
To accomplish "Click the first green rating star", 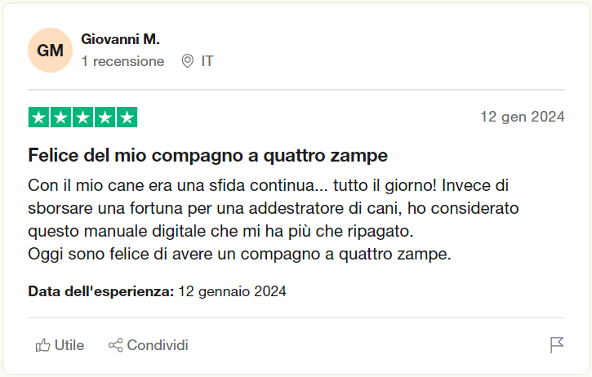I will tap(38, 118).
